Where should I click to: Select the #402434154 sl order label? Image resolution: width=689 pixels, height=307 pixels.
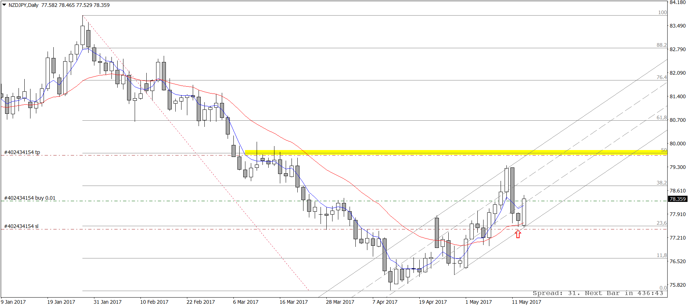(x=21, y=226)
